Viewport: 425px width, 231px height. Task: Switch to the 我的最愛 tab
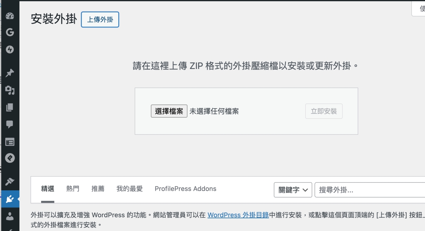point(130,189)
